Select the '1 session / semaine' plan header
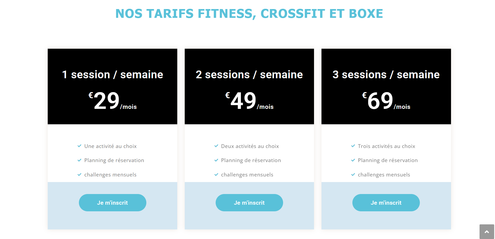 [x=112, y=75]
